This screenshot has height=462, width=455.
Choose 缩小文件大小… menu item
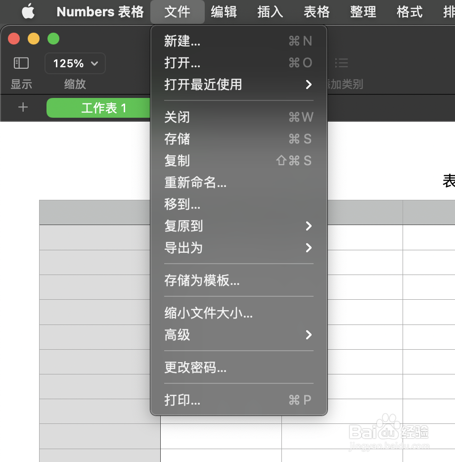[239, 313]
